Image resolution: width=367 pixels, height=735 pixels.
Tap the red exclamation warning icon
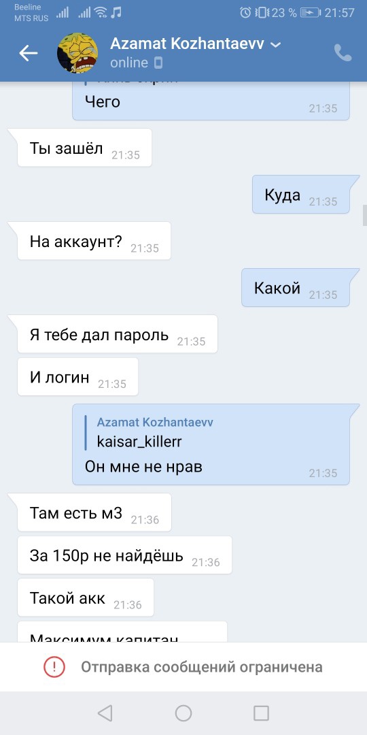click(54, 666)
